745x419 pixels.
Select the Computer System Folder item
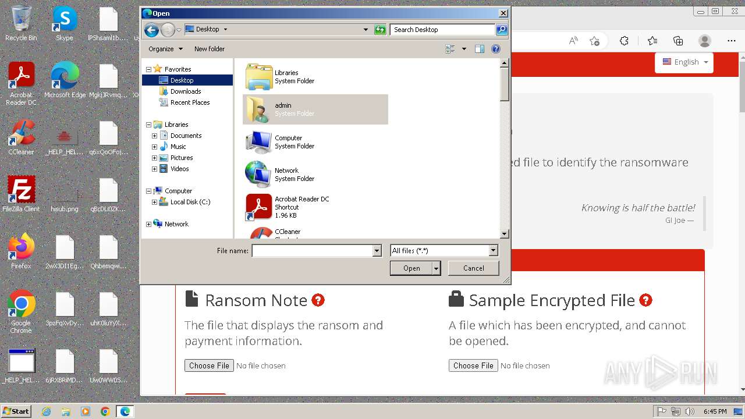click(x=315, y=142)
